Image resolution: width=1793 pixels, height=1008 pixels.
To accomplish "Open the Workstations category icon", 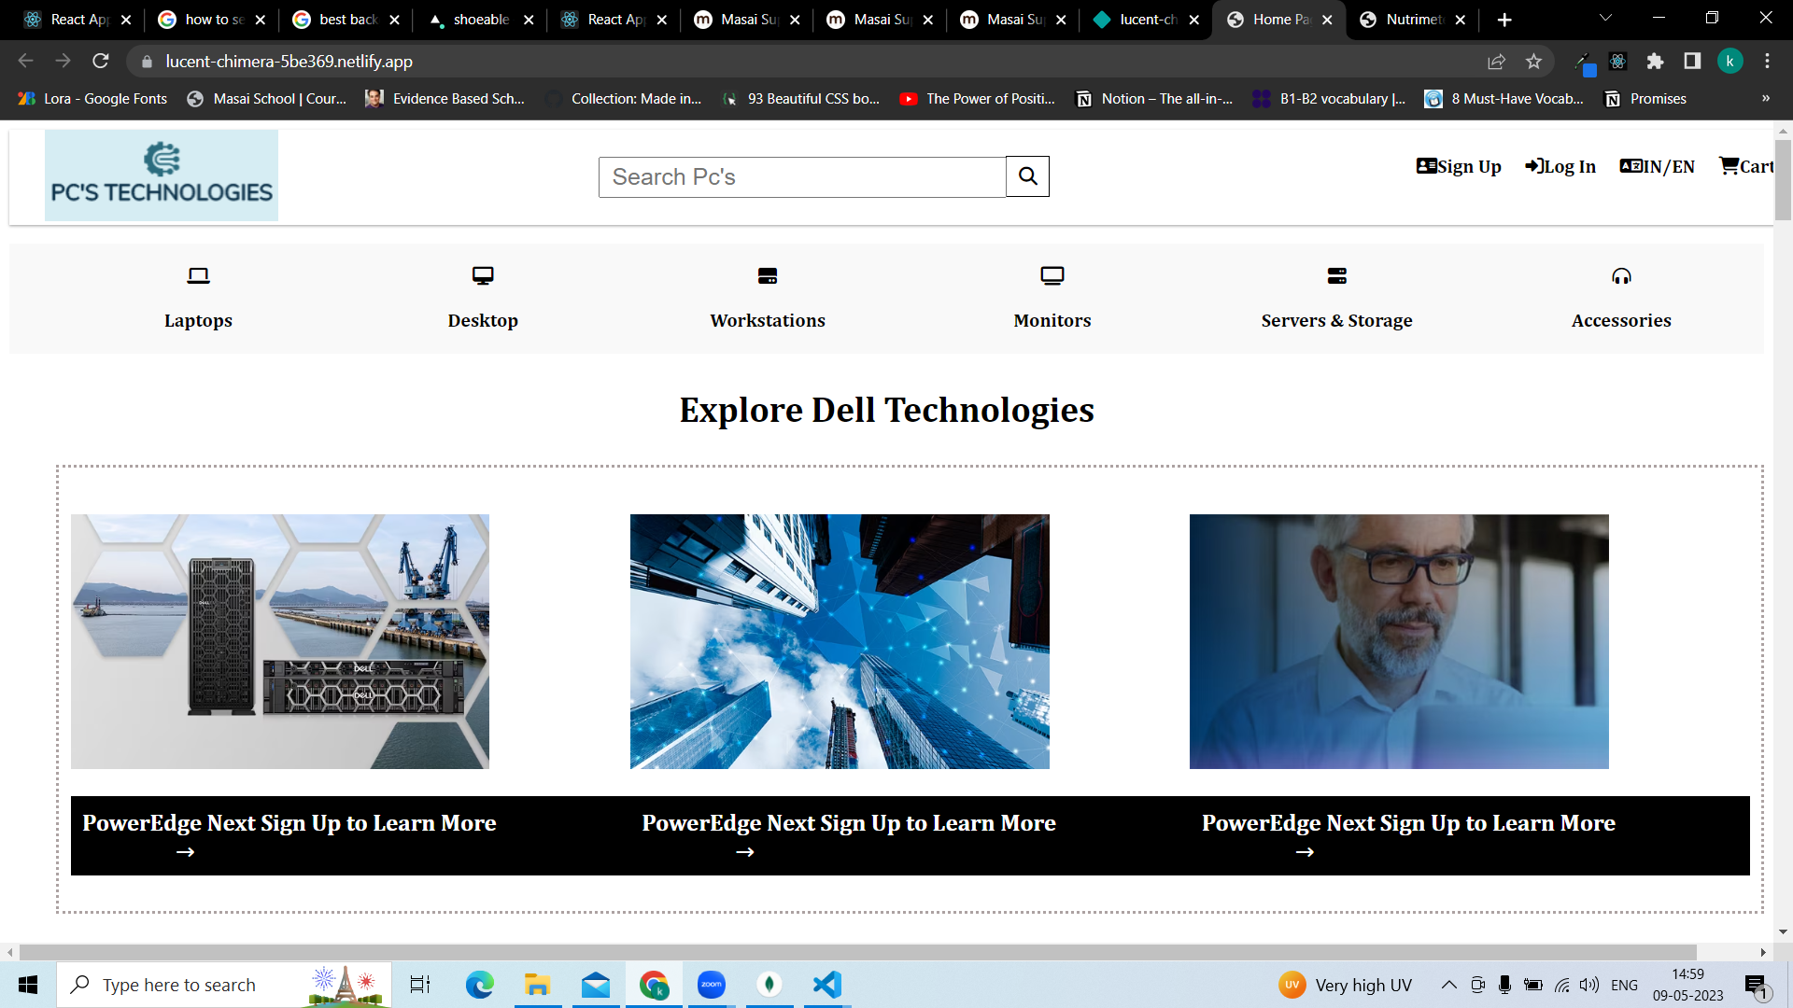I will point(768,276).
